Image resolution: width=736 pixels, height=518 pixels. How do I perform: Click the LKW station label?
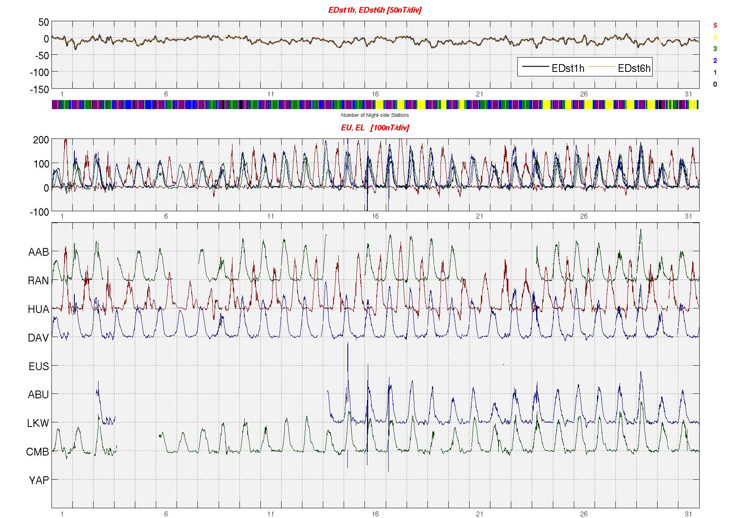click(x=38, y=423)
